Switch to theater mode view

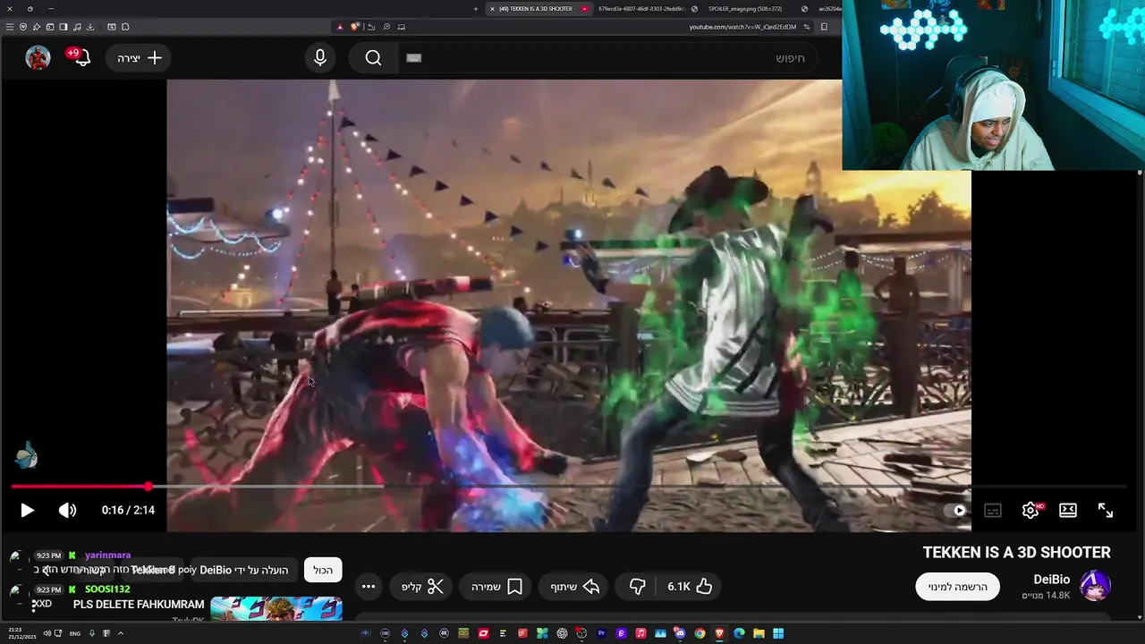(1068, 510)
